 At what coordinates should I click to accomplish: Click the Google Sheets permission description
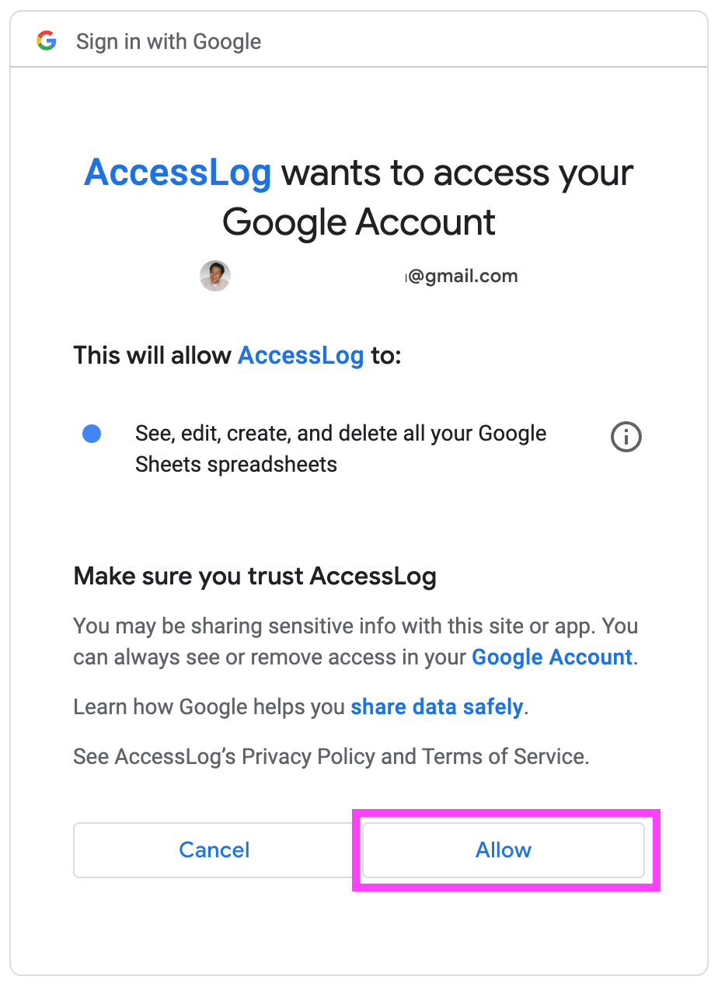point(340,448)
